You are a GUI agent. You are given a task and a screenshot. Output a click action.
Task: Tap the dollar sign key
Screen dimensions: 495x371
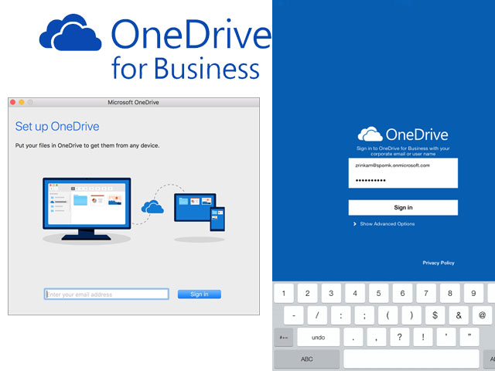pos(435,315)
